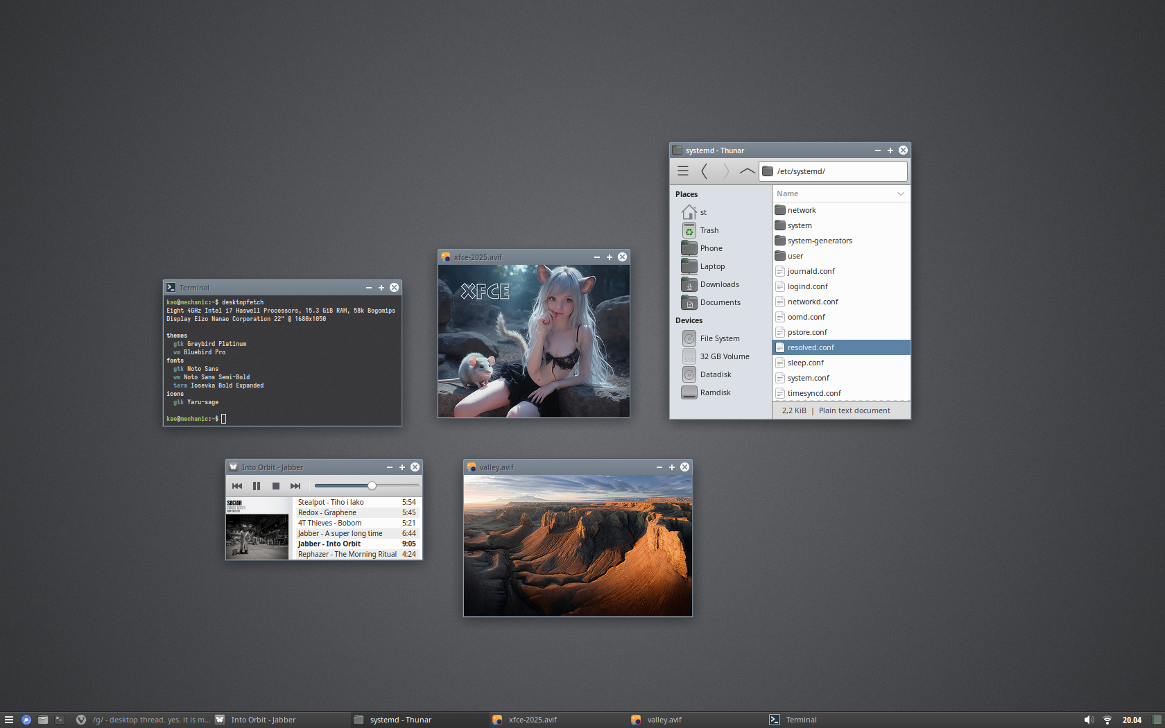Click Name column sort arrow
This screenshot has width=1165, height=728.
click(901, 193)
